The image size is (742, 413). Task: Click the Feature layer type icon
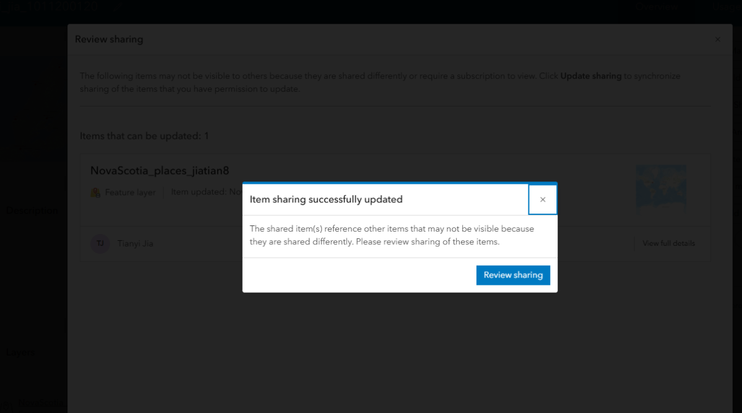(95, 193)
